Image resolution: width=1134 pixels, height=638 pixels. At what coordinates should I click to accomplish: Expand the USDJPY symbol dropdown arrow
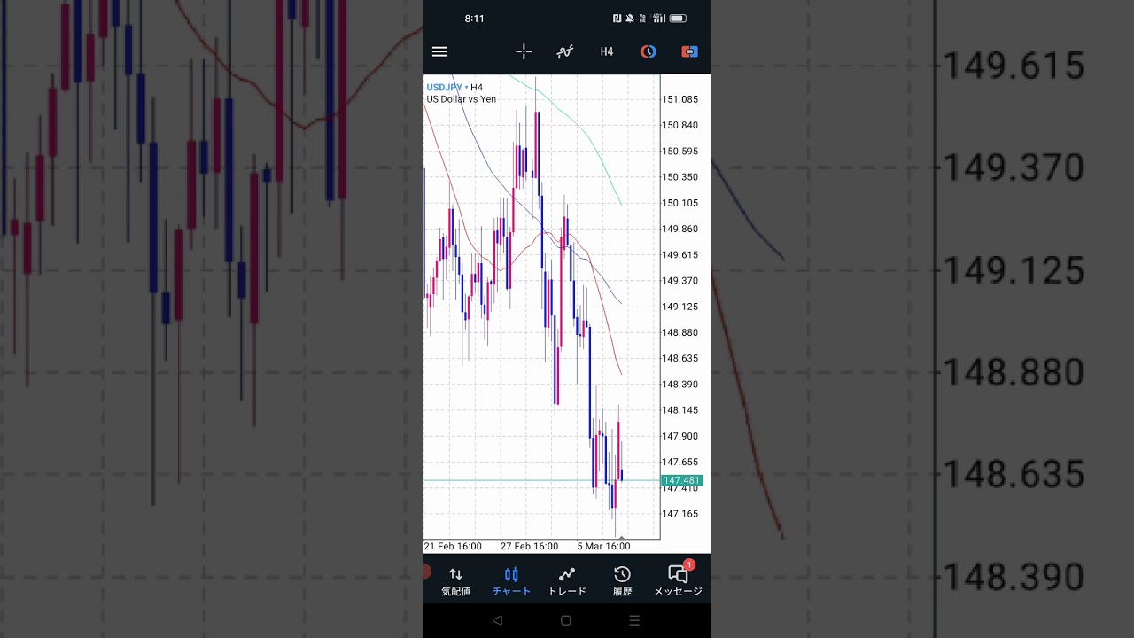click(x=466, y=88)
